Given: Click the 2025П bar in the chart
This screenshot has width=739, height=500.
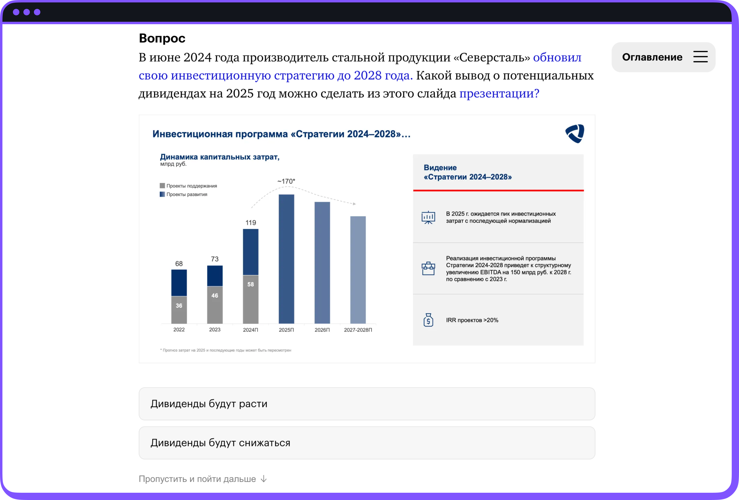Looking at the screenshot, I should [x=286, y=259].
